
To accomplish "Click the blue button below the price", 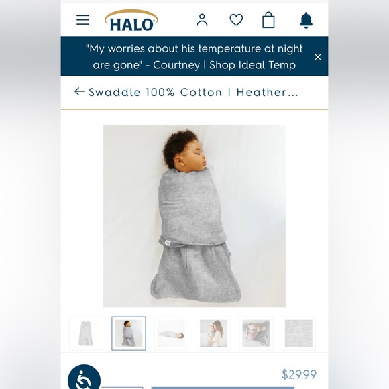I will (x=223, y=388).
